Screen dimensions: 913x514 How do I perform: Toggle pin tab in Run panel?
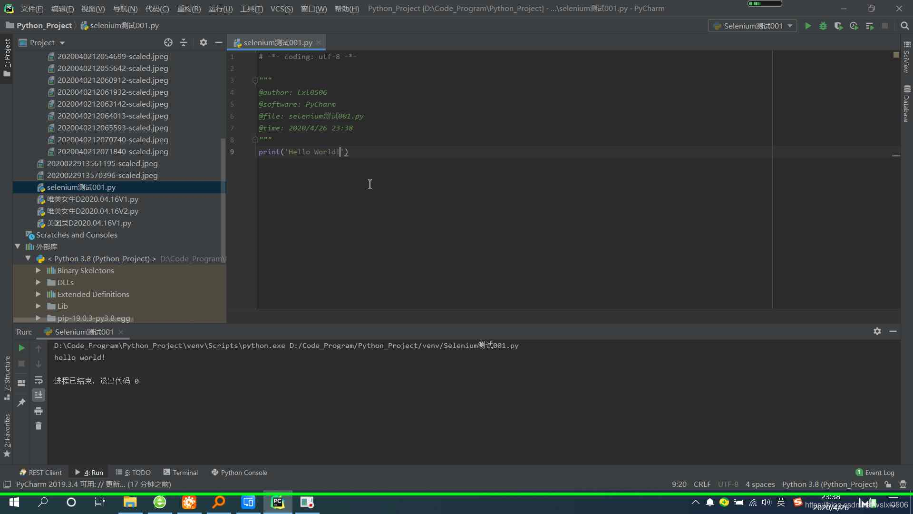pos(21,403)
